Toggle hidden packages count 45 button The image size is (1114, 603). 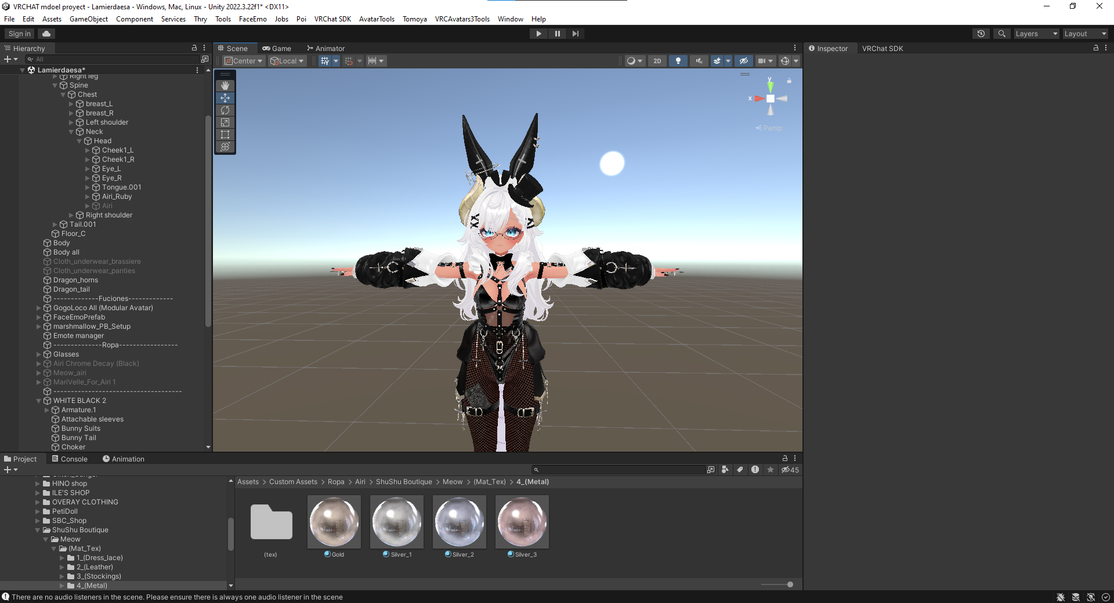point(790,470)
